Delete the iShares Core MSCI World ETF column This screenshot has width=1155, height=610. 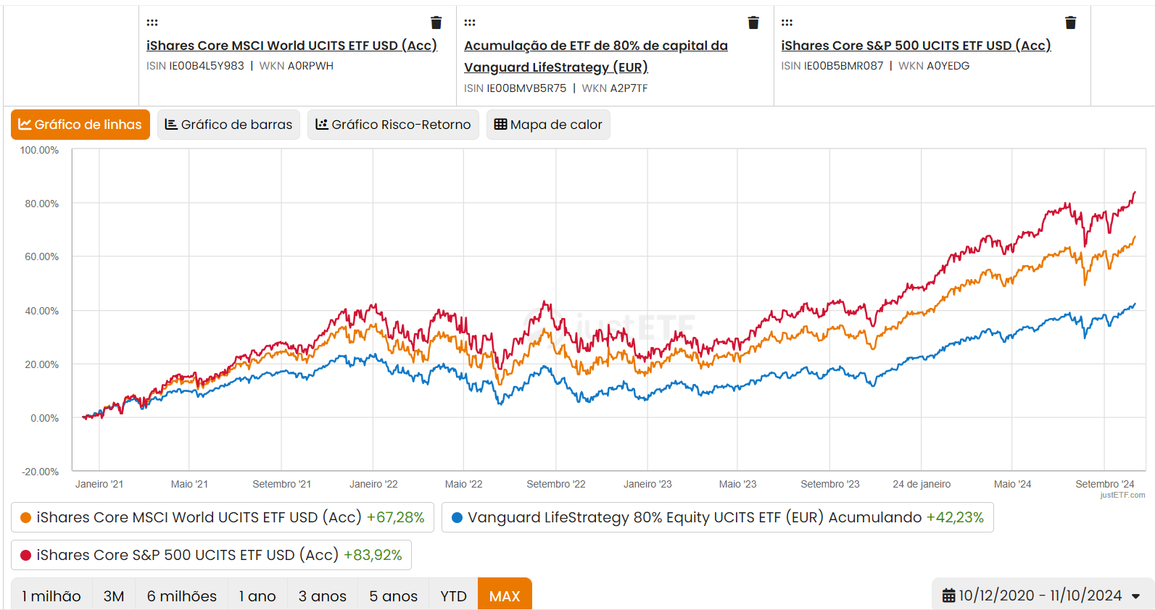click(x=436, y=22)
